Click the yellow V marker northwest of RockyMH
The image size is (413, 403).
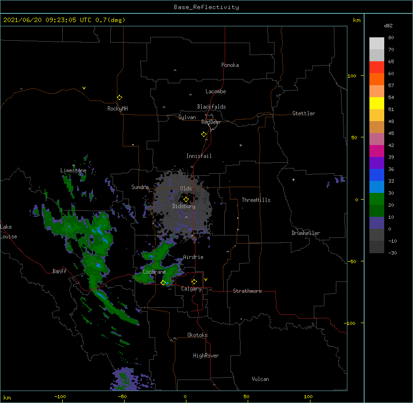point(84,88)
